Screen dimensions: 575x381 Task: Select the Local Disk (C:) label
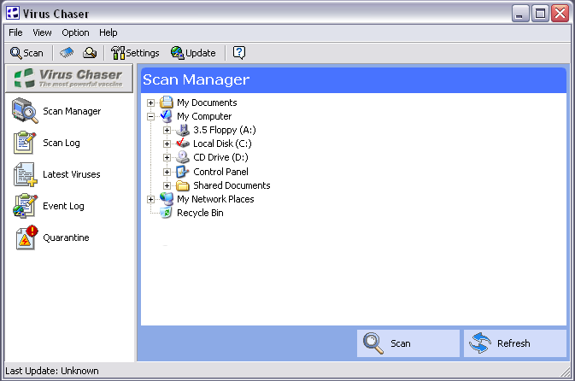pyautogui.click(x=222, y=144)
